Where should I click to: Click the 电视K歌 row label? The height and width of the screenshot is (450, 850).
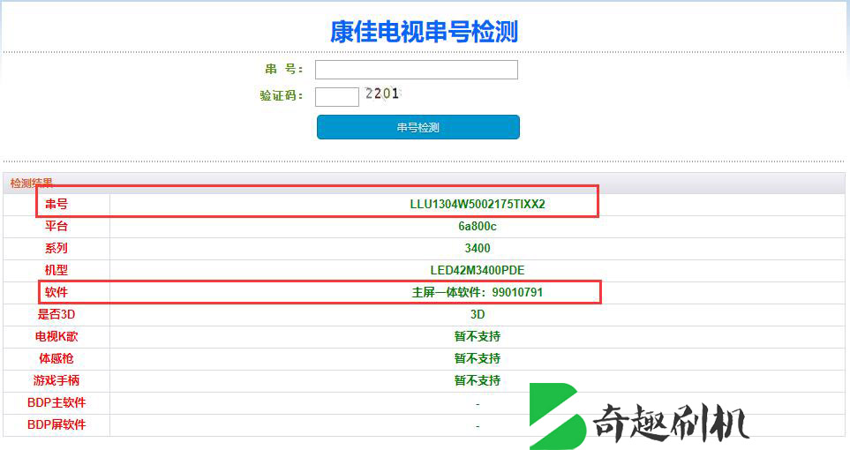point(56,336)
